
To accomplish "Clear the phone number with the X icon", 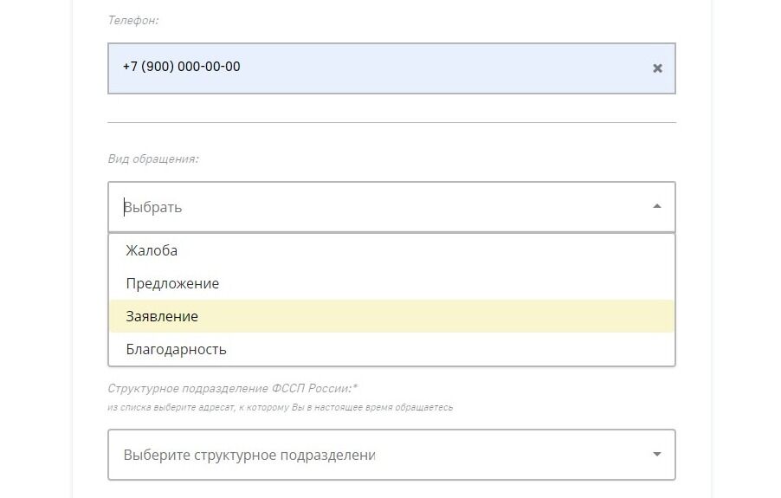I will [657, 68].
